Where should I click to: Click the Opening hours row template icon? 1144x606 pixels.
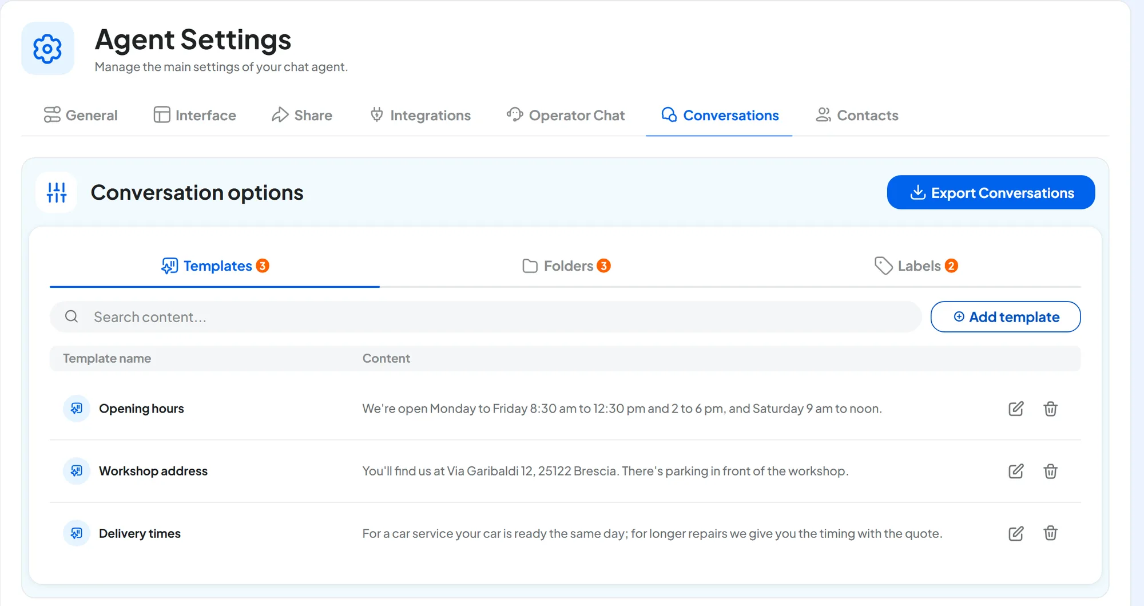(77, 409)
